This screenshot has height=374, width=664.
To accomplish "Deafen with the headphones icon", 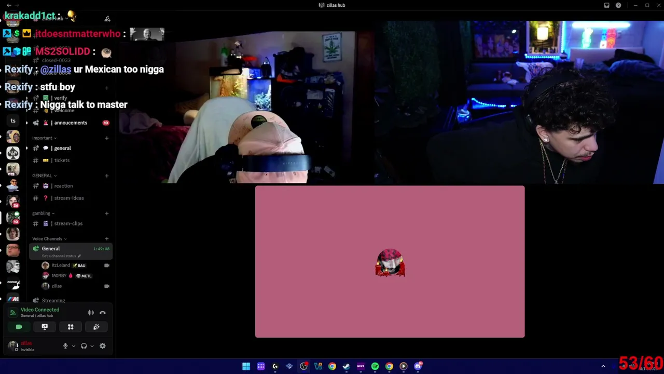I will click(x=84, y=346).
